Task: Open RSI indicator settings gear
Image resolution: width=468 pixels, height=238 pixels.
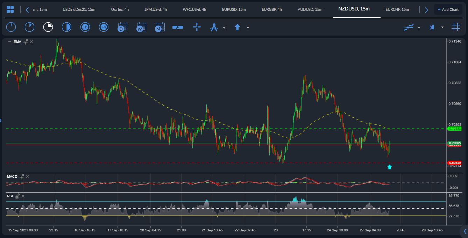Action: tap(17, 196)
